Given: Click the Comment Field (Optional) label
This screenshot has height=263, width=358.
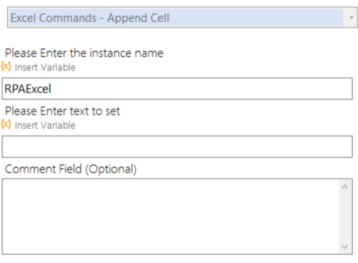Looking at the screenshot, I should coord(71,169).
